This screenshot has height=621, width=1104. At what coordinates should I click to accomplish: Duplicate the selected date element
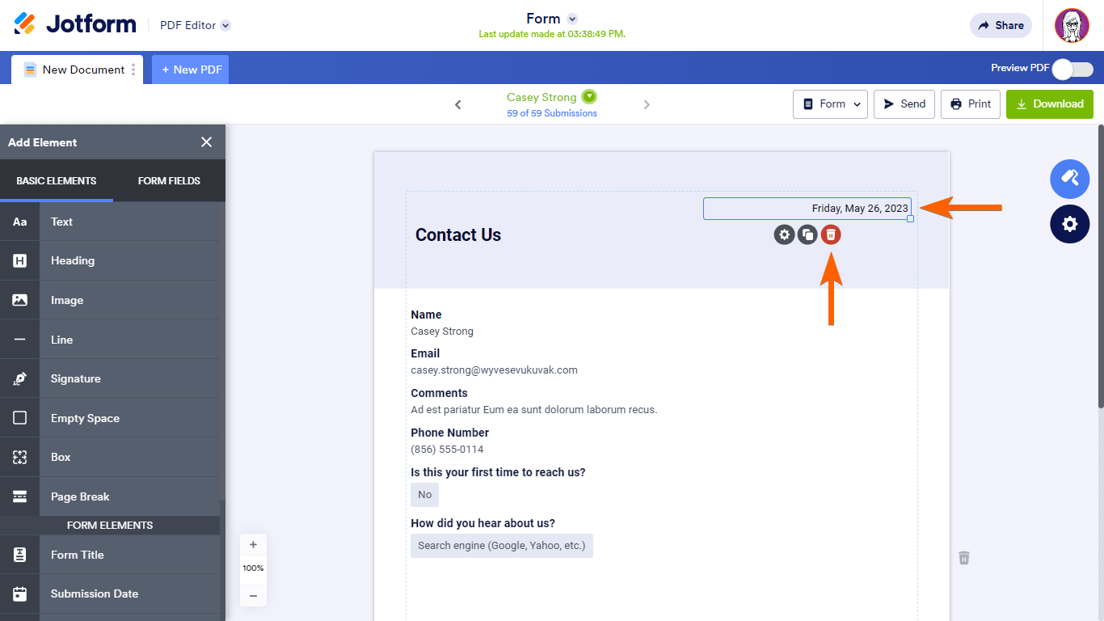(807, 234)
